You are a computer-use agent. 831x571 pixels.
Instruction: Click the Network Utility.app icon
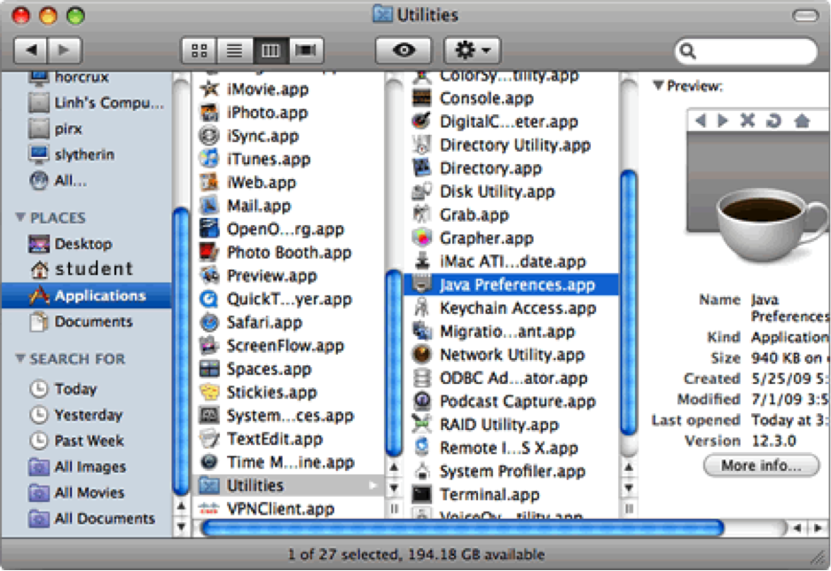(422, 355)
